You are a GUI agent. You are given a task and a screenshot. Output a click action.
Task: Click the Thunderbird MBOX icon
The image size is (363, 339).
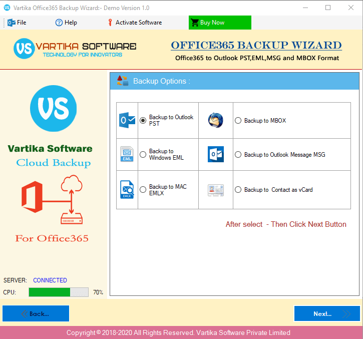(215, 120)
